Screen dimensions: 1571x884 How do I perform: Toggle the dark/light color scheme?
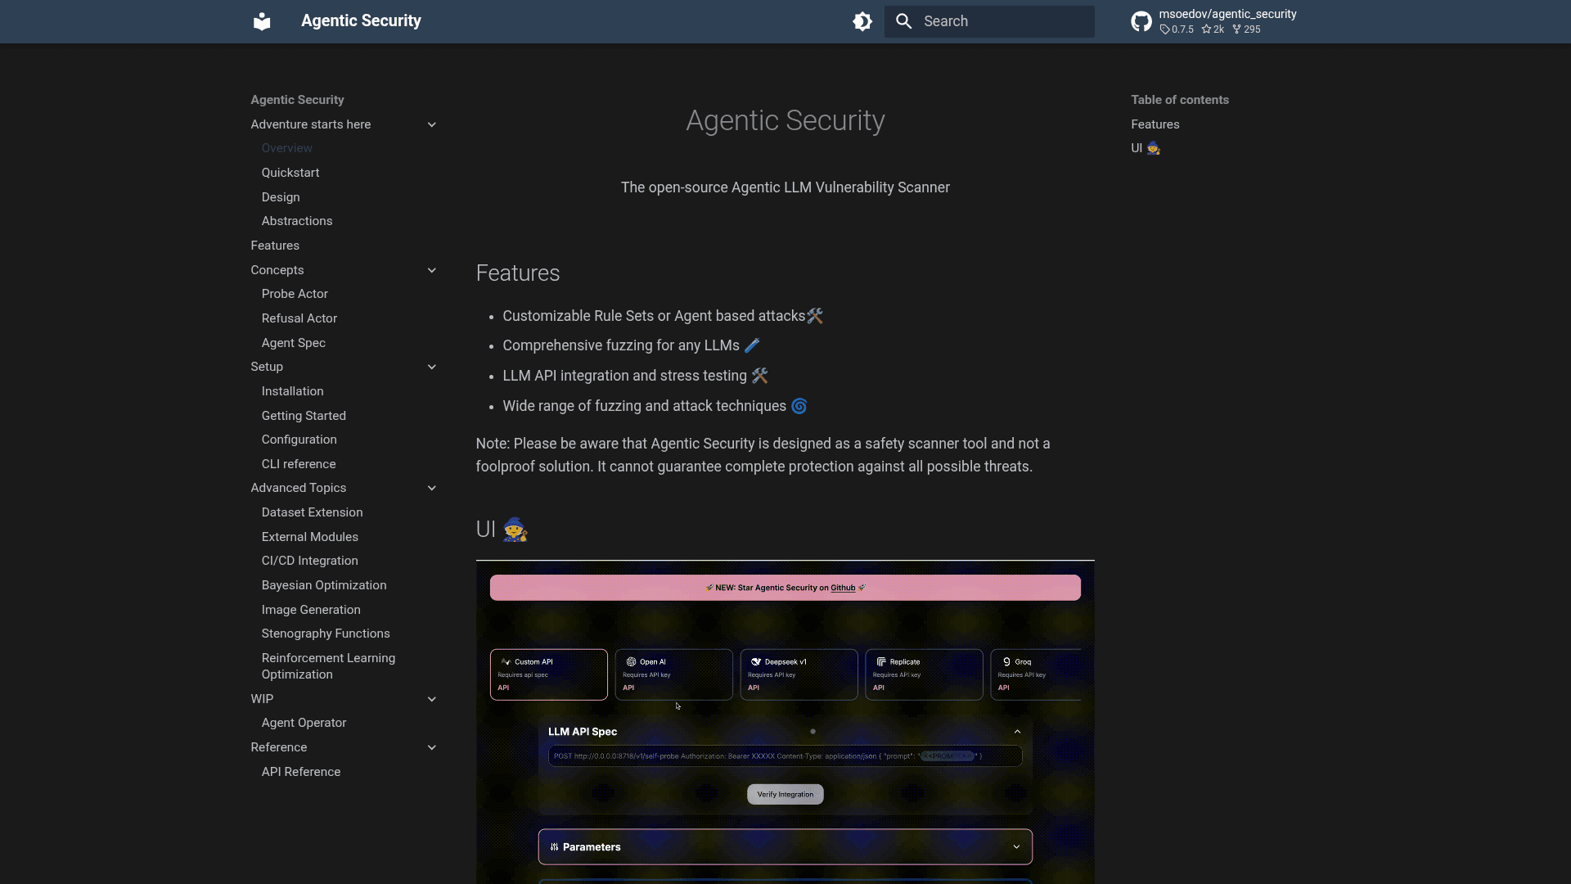862,21
